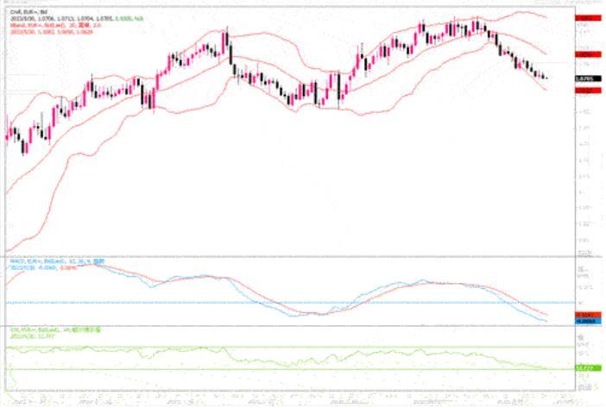This screenshot has height=408, width=606.
Task: Click the lower green RSI oversold line
Action: click(290, 369)
